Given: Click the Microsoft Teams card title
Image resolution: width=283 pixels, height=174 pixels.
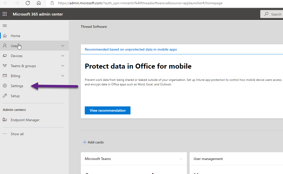Looking at the screenshot, I should point(98,159).
